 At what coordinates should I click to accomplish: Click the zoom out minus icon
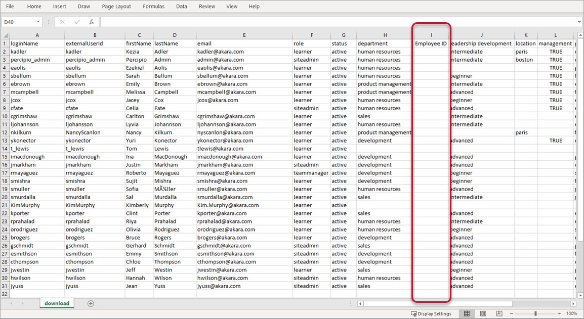513,314
